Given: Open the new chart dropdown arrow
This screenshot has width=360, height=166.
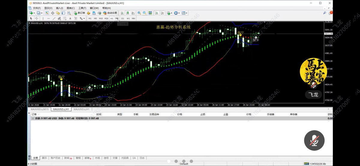Looking at the screenshot, I should [x=34, y=13].
